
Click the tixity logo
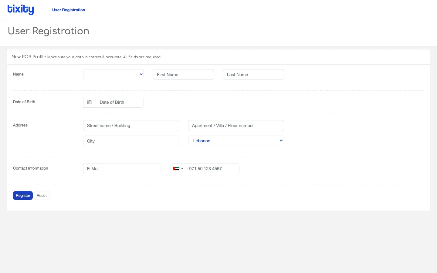click(21, 10)
